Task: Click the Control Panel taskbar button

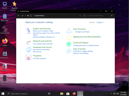Action: 80,94
